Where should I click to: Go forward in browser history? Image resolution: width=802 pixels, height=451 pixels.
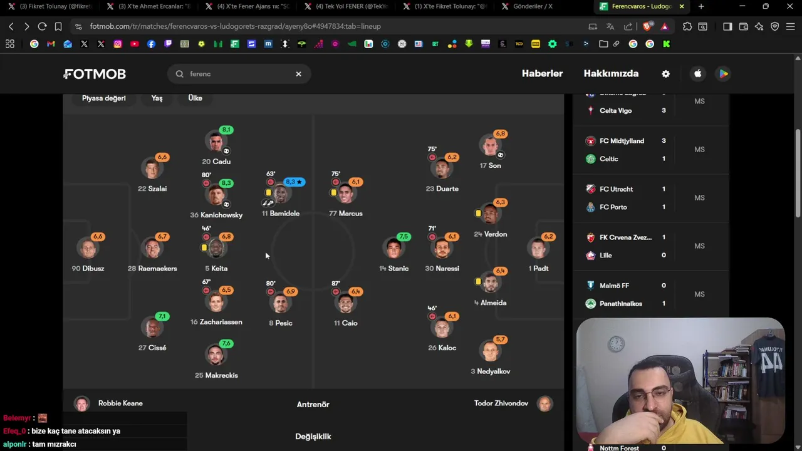pyautogui.click(x=26, y=26)
